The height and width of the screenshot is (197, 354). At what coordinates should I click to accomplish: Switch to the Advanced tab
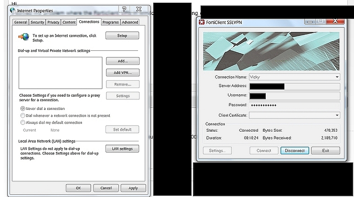(x=130, y=22)
